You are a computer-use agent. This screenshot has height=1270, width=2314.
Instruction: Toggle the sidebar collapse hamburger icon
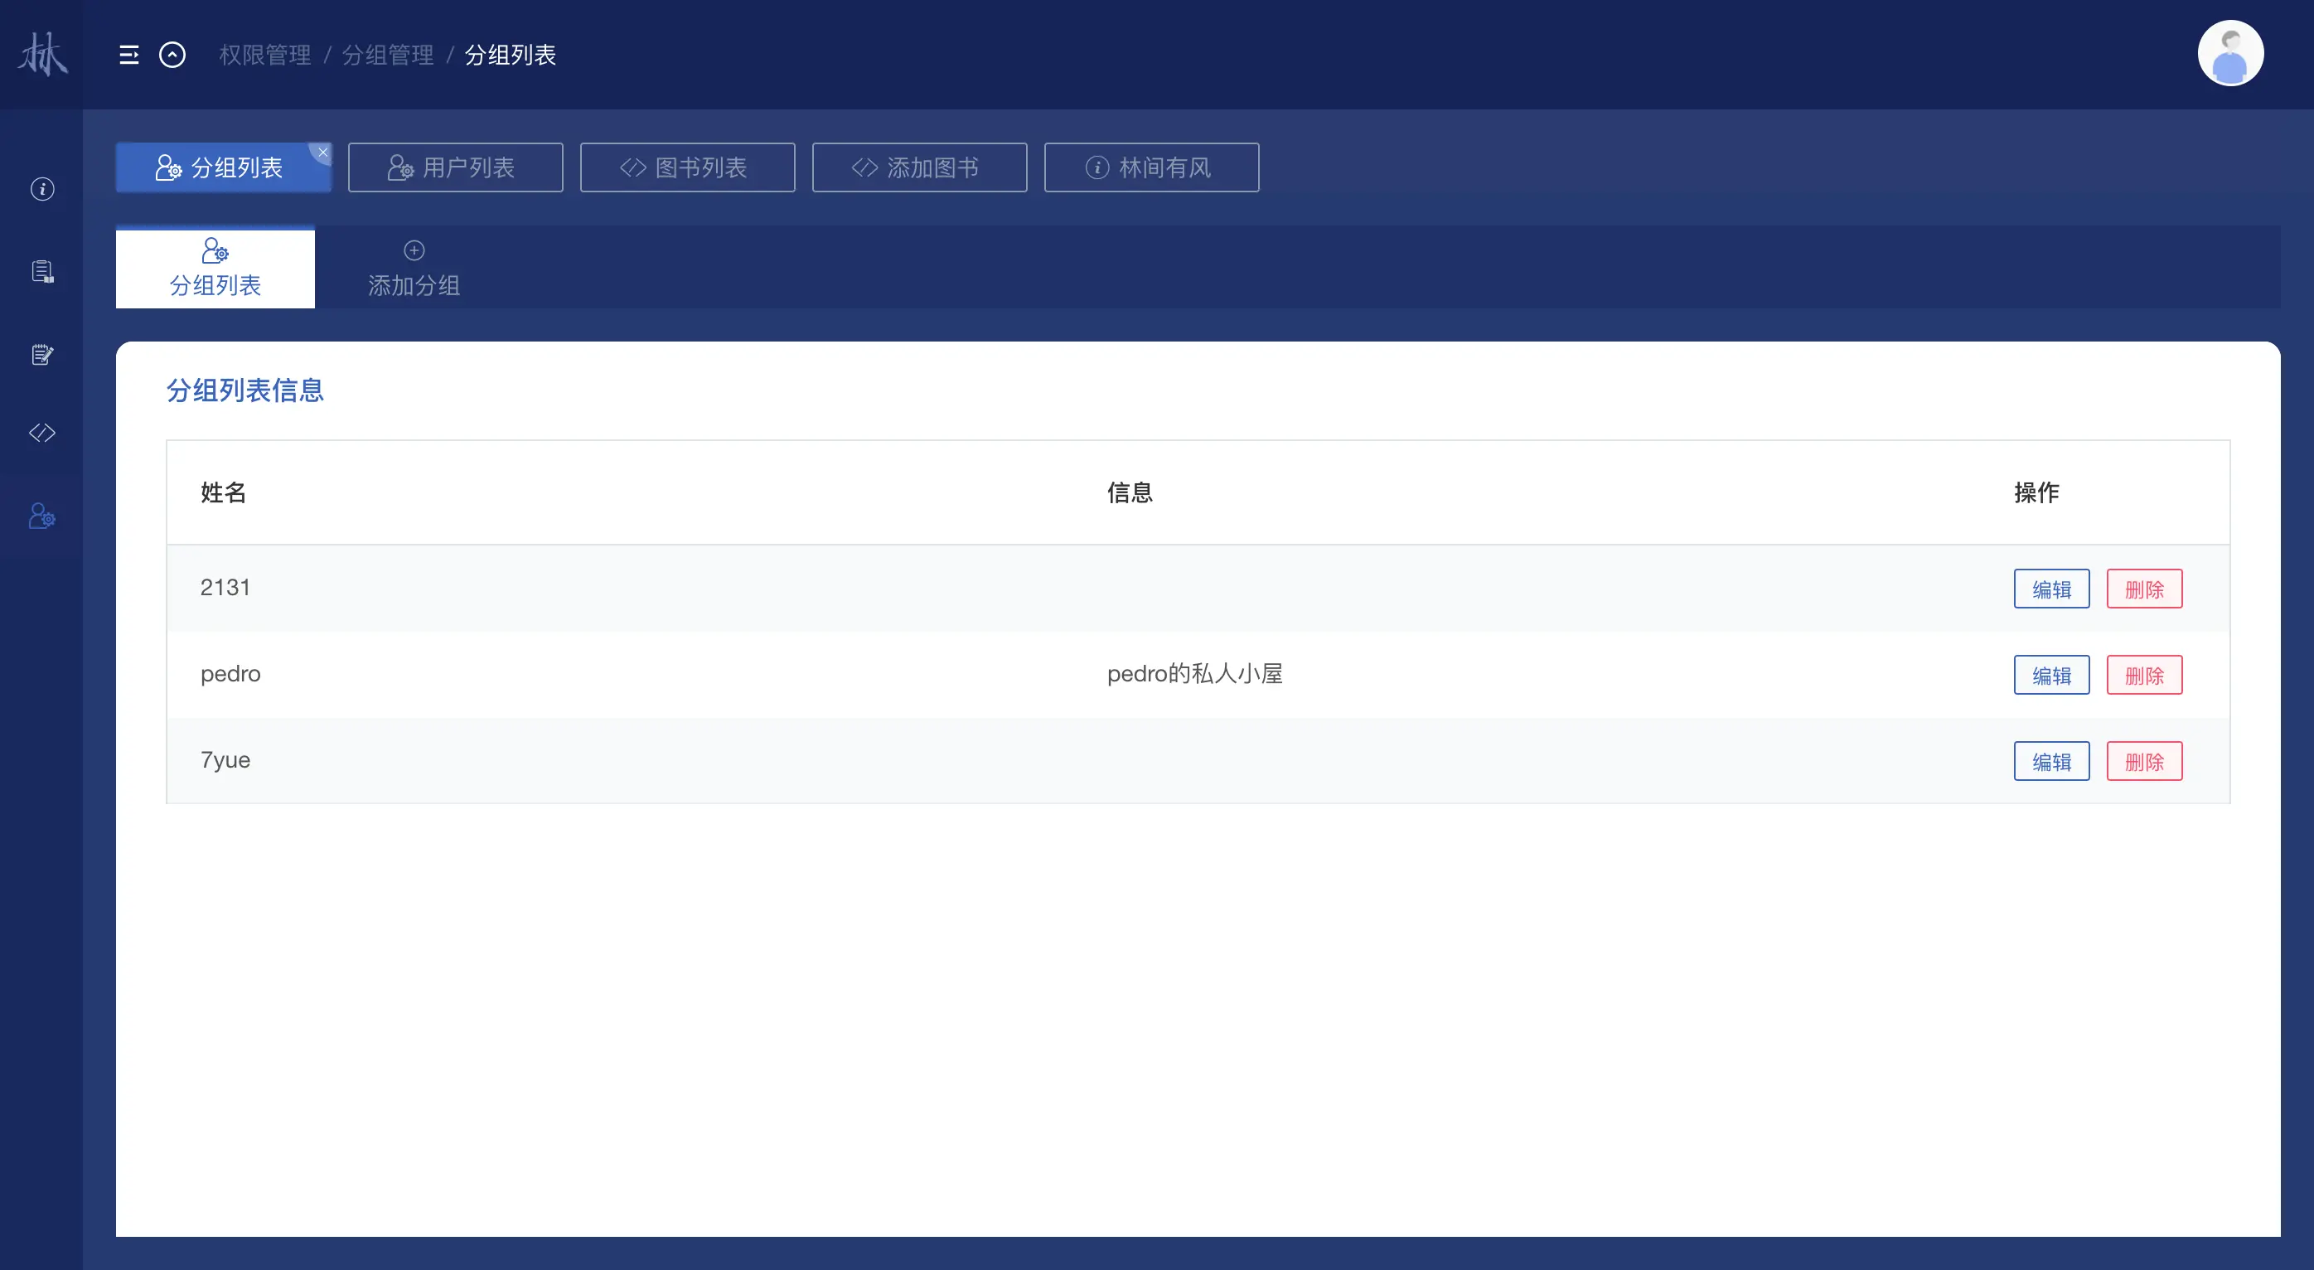click(x=128, y=55)
